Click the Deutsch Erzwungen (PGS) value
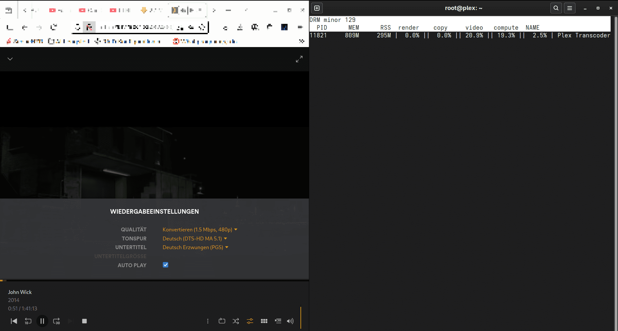This screenshot has height=331, width=618. pos(193,247)
